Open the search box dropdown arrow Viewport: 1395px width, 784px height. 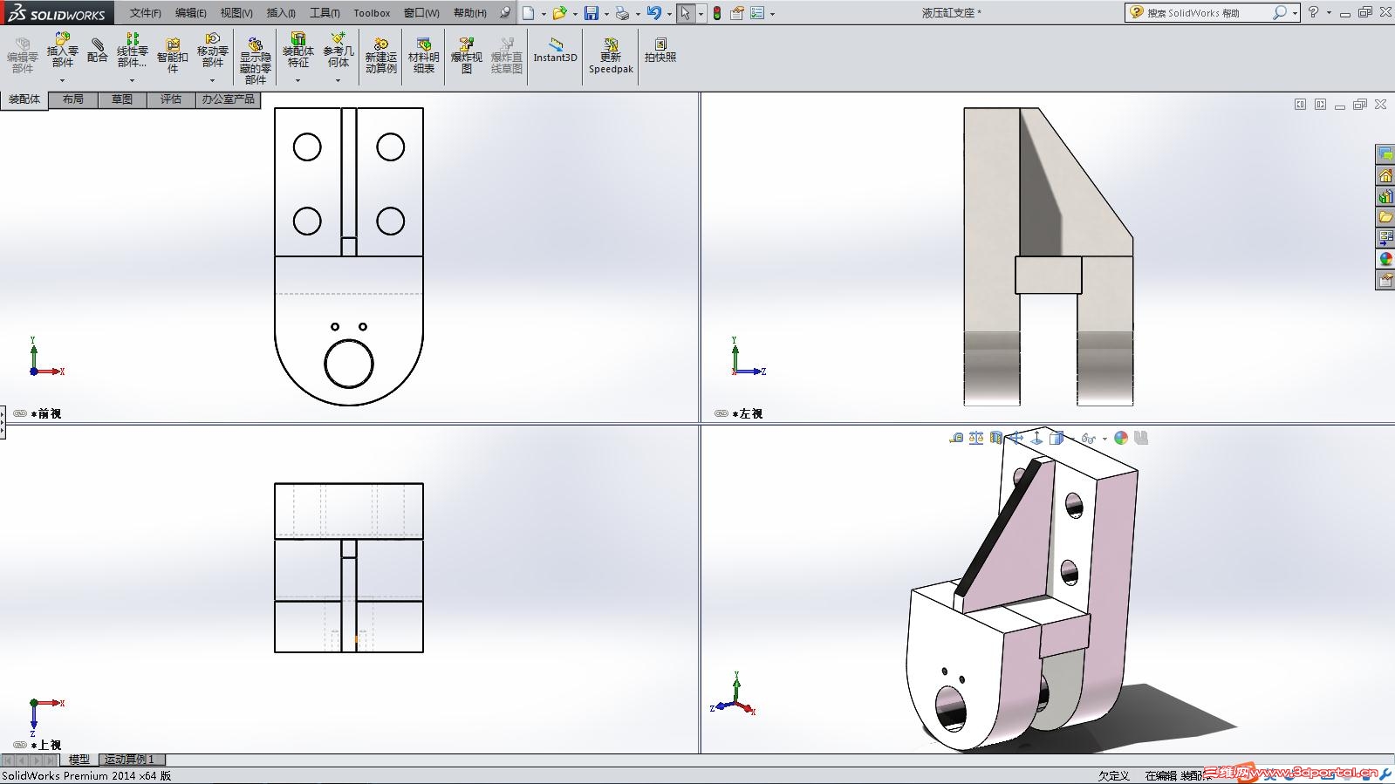pyautogui.click(x=1295, y=13)
